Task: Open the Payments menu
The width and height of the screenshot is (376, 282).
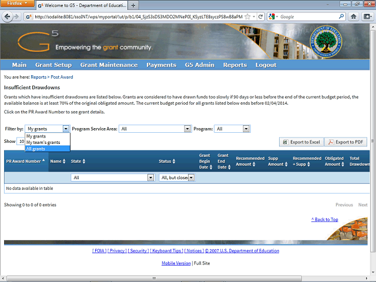Action: 161,65
